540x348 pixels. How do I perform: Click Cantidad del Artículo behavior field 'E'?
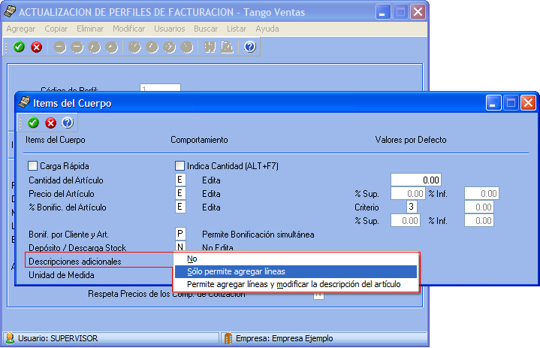[x=180, y=180]
